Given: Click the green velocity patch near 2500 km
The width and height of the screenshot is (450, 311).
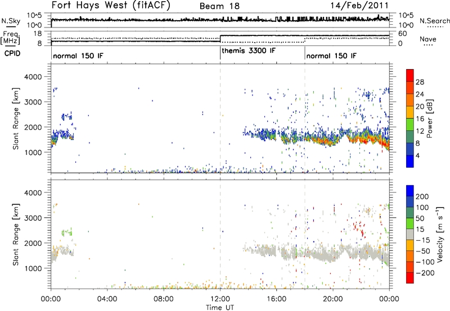Looking at the screenshot, I should [67, 232].
